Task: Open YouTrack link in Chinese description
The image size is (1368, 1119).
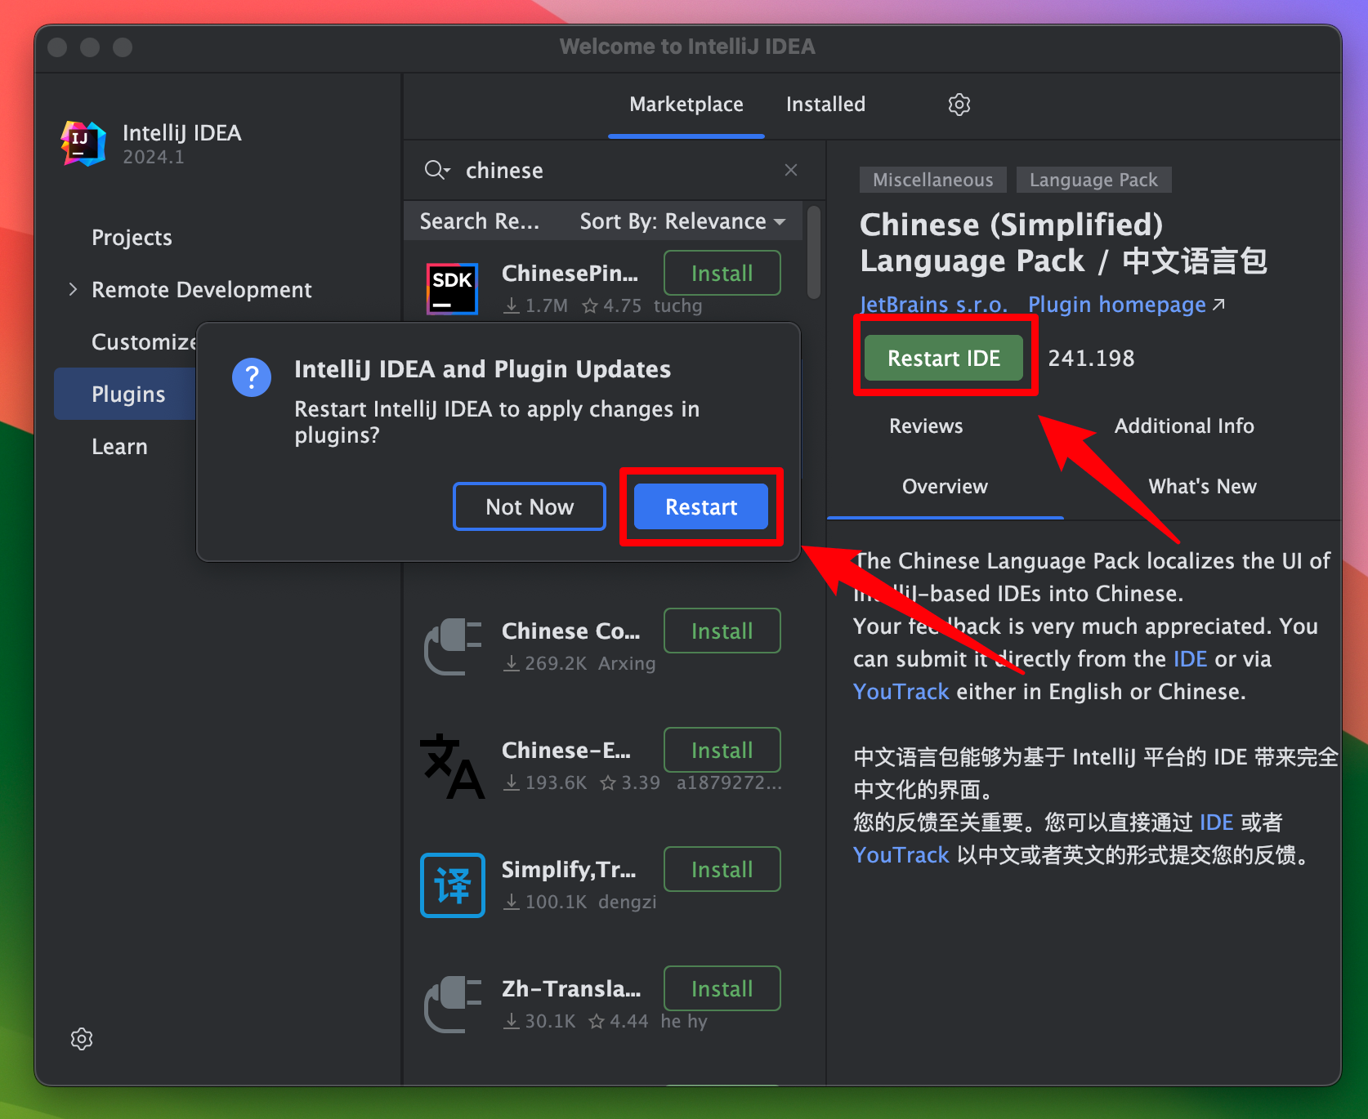Action: click(901, 855)
